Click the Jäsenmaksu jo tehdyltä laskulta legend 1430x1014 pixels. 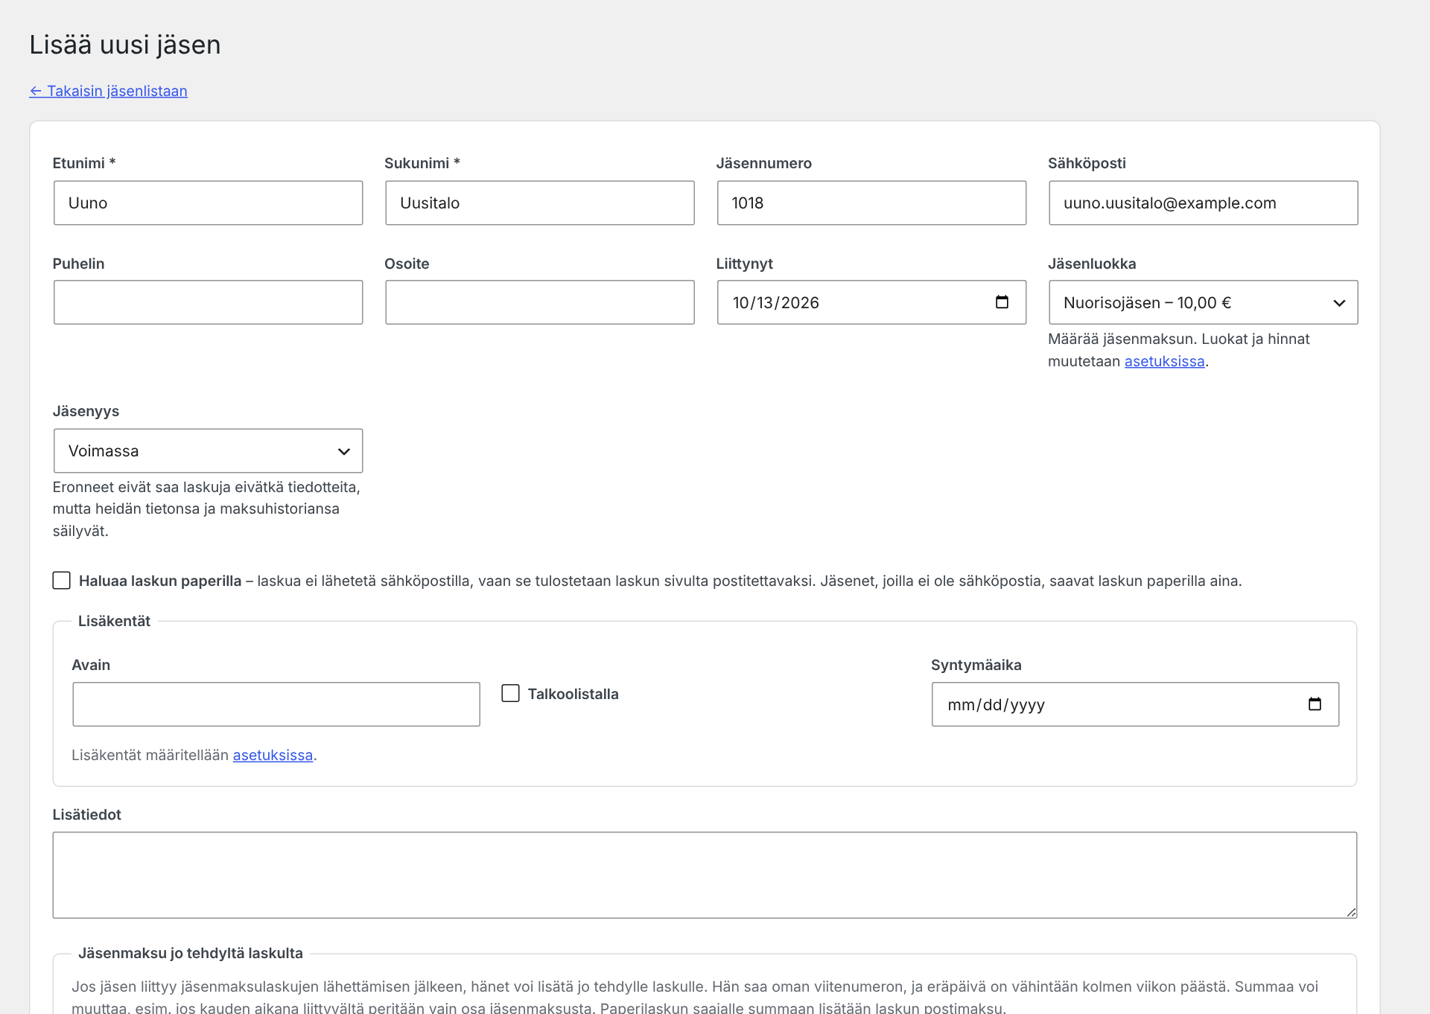[191, 953]
